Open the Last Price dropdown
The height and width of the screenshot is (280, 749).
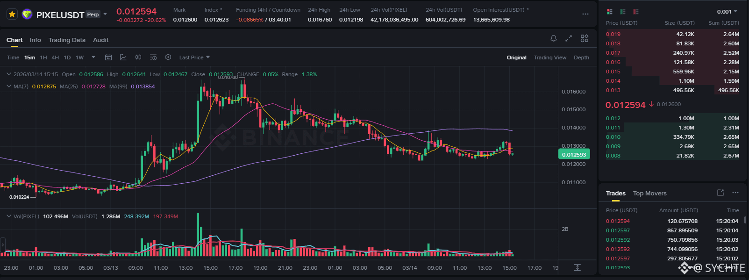tap(194, 57)
